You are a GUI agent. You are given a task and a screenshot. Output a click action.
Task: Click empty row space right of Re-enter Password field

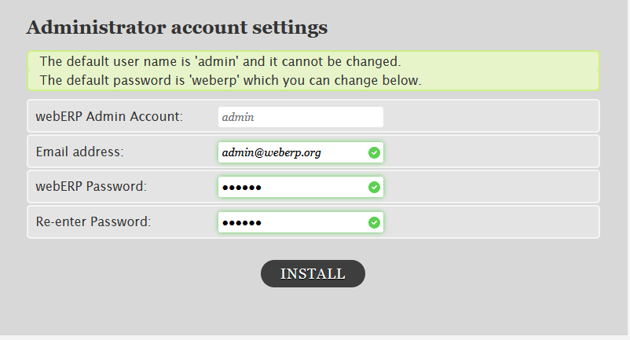point(491,222)
